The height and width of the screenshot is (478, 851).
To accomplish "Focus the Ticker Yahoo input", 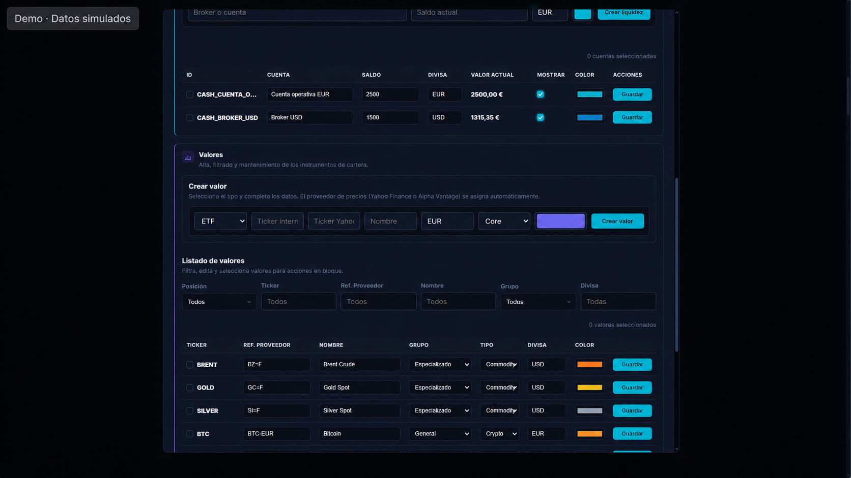I will pos(334,221).
